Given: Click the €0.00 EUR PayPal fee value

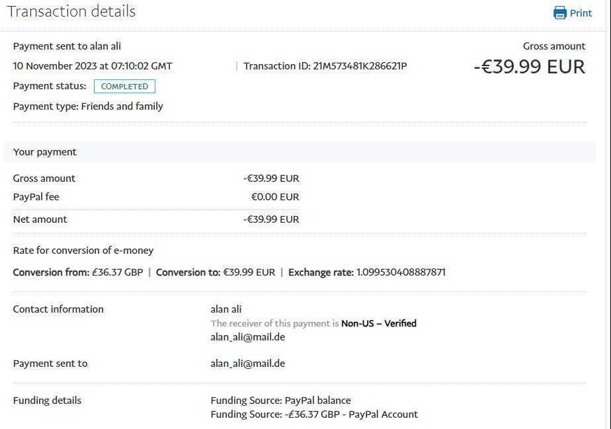Looking at the screenshot, I should pos(274,197).
